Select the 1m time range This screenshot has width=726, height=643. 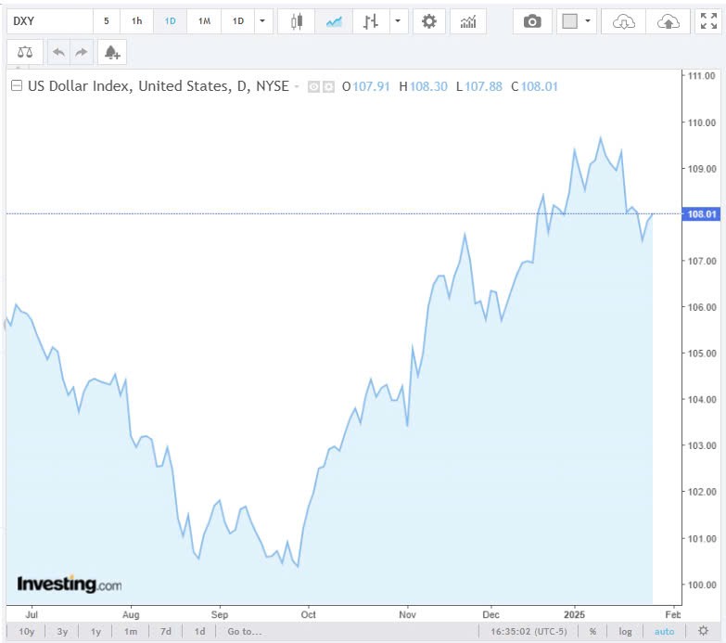[x=131, y=632]
